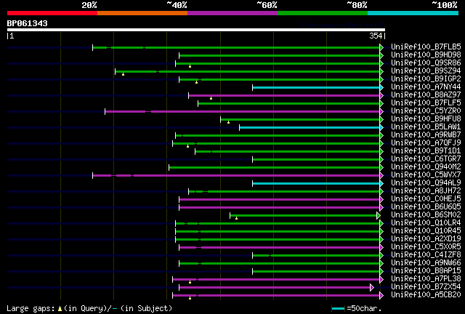Screen dimensions: 465x314
Task: Click the UniRef100_Q940M2 label
Action: (426, 167)
